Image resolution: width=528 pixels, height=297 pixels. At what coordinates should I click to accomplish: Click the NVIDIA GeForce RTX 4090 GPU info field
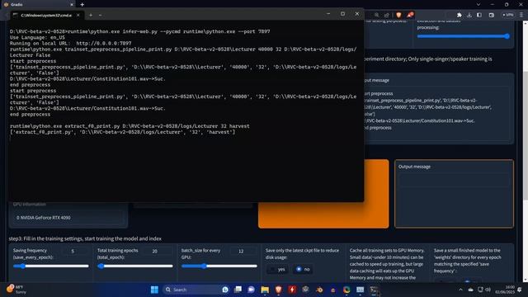click(68, 218)
